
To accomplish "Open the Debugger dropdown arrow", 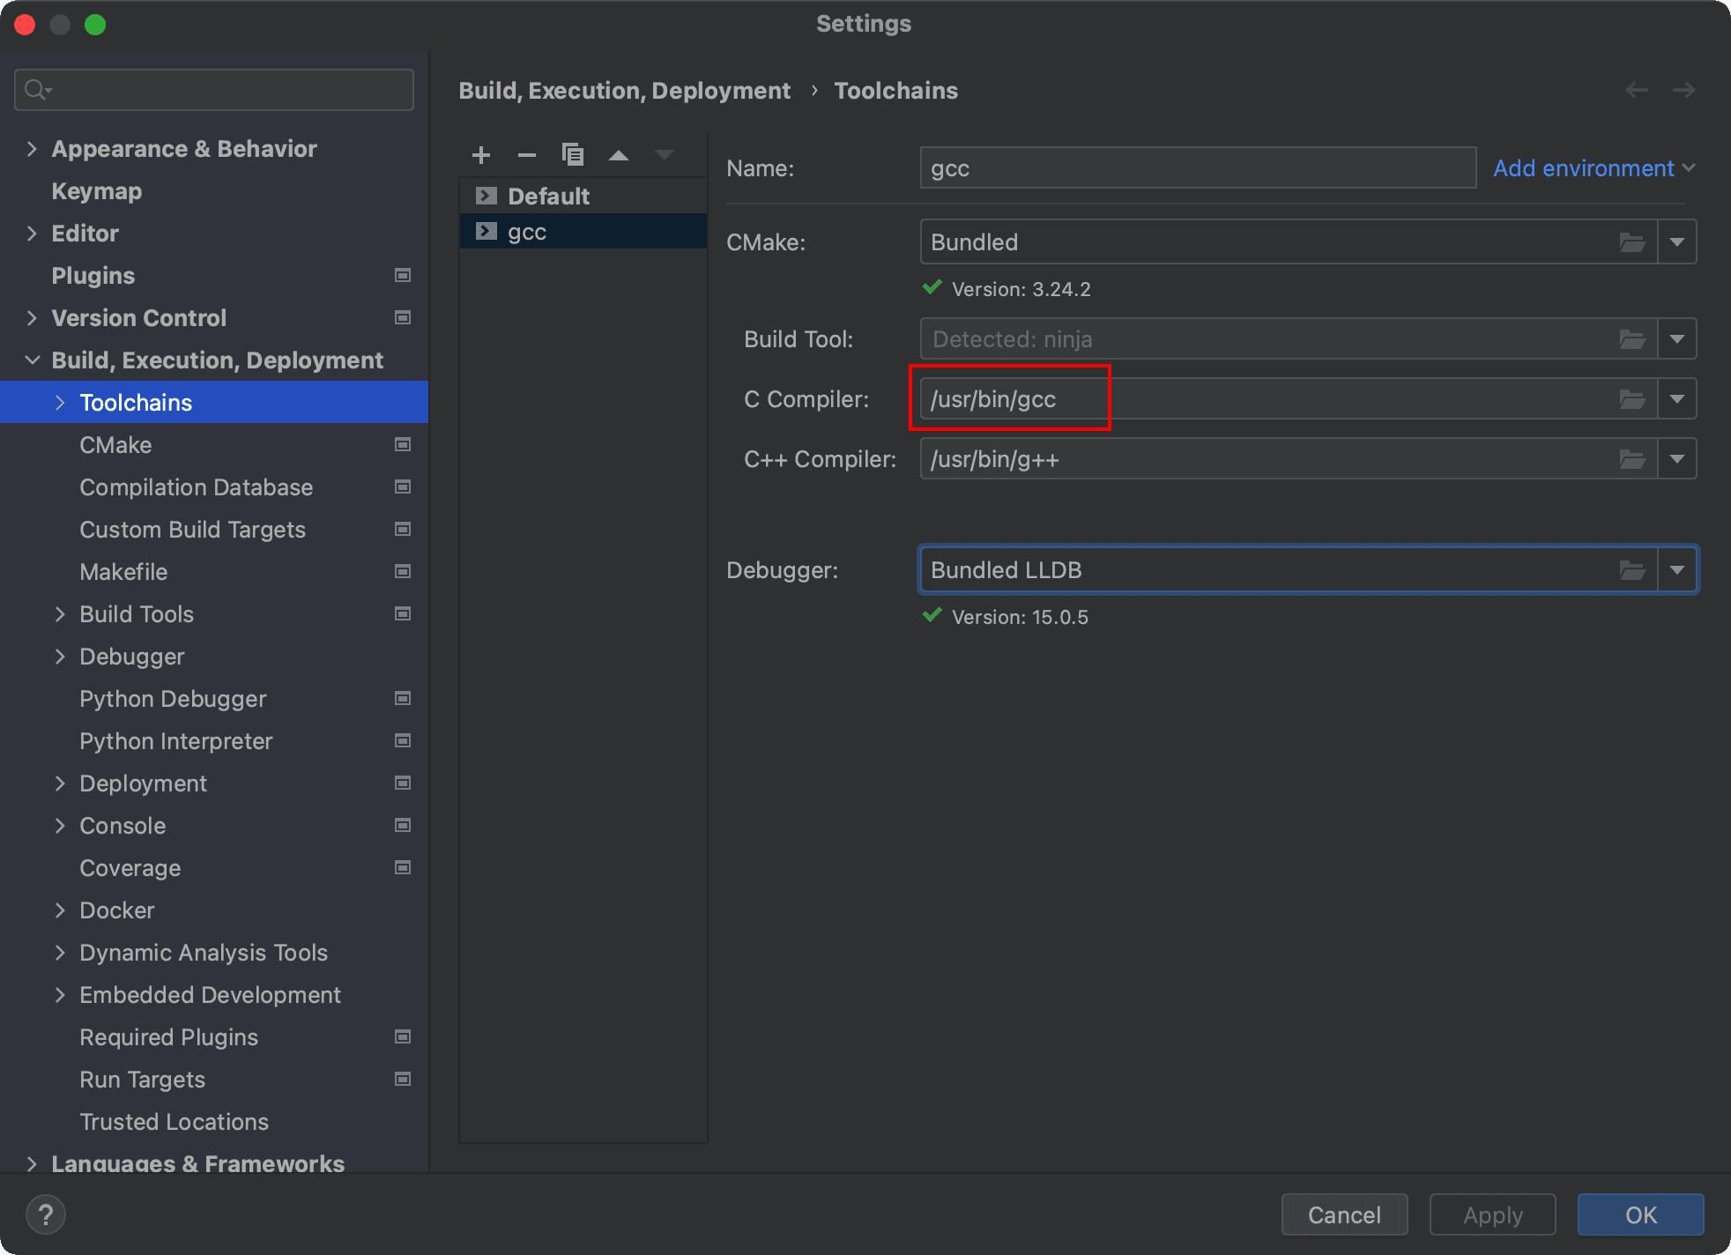I will tap(1677, 570).
